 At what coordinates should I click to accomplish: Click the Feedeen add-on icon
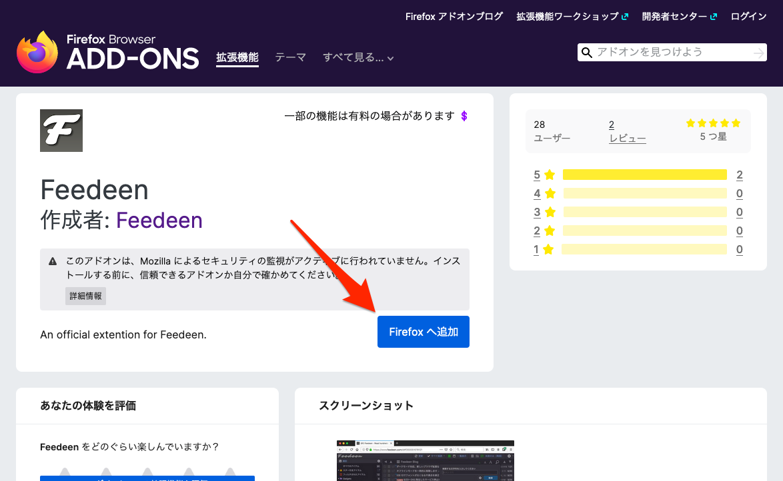point(61,131)
